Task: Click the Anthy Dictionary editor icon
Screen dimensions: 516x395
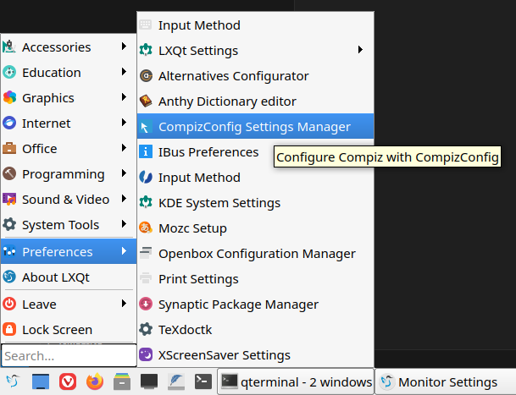Action: pyautogui.click(x=146, y=101)
